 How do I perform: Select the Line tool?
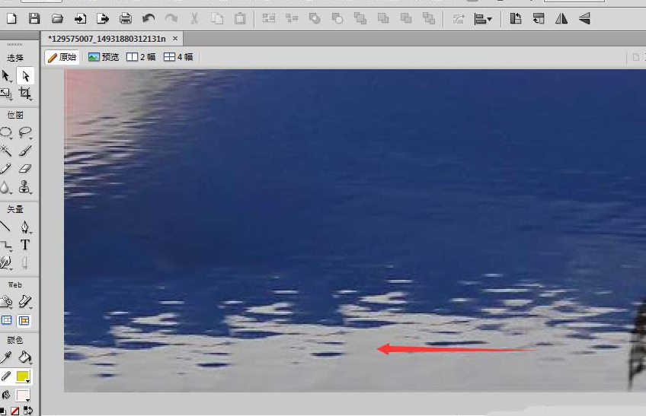click(6, 227)
